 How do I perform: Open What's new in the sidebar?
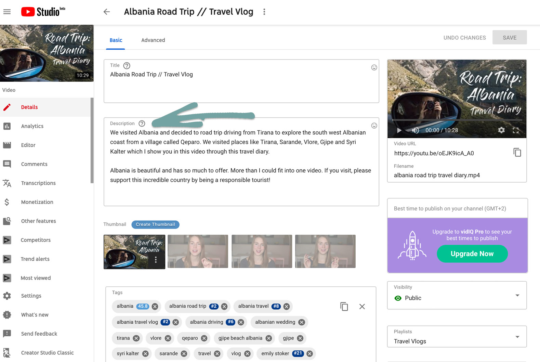[45, 315]
